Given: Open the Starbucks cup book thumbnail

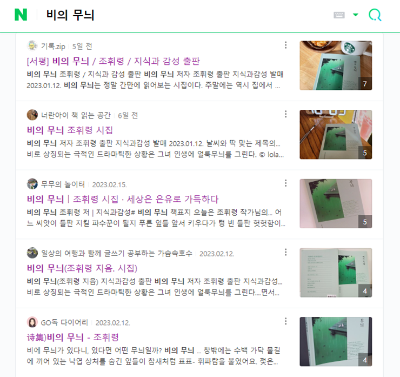Looking at the screenshot, I should point(336,65).
